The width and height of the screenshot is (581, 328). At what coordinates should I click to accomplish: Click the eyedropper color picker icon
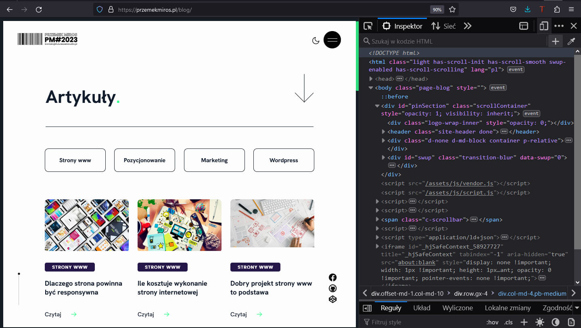point(571,41)
